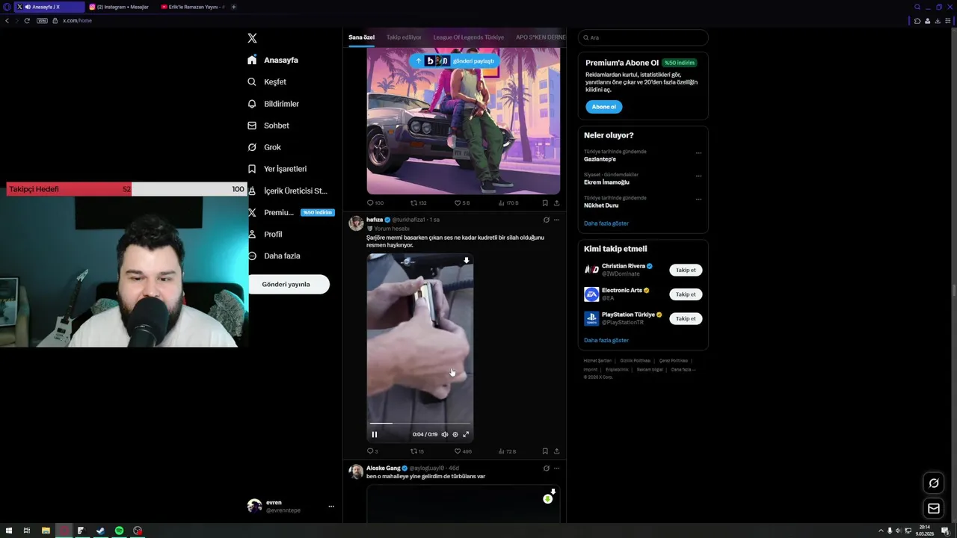Open Steam from the Windows taskbar
The height and width of the screenshot is (538, 957).
[x=101, y=531]
